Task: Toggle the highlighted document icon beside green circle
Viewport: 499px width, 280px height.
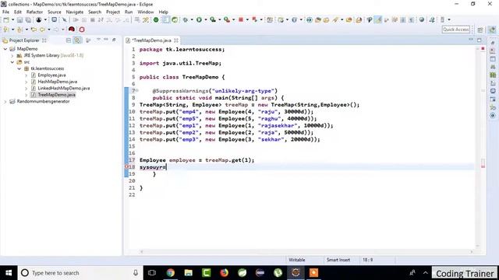Action: [x=166, y=19]
